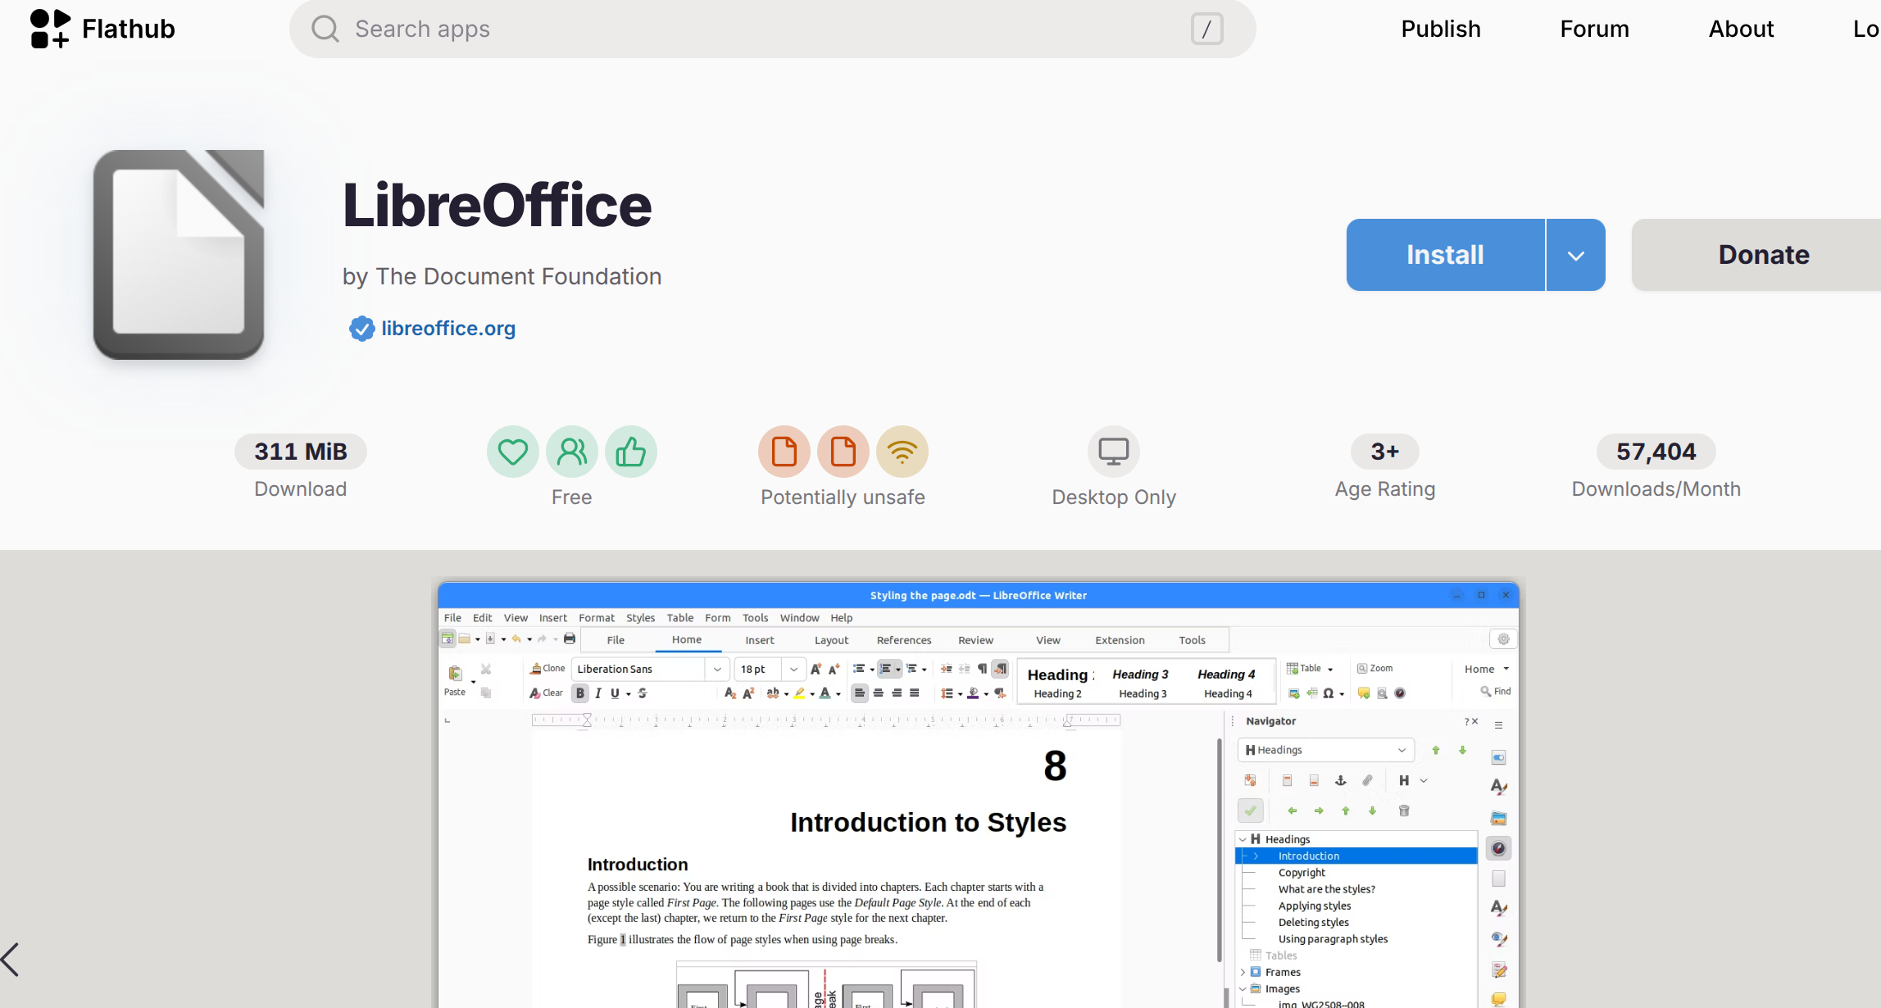1881x1008 pixels.
Task: Toggle the Navigator compass sidebar button
Action: click(1499, 848)
